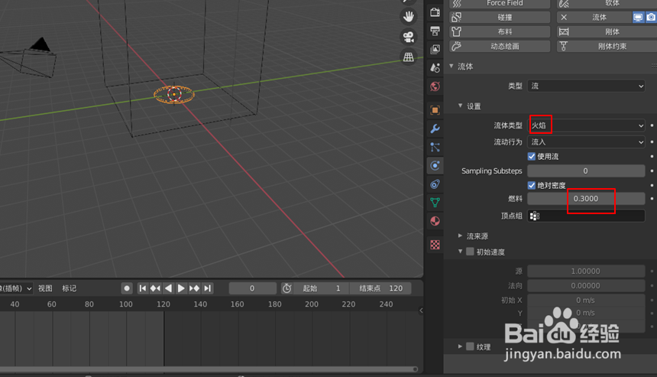Uncheck the 使用流 checkbox
Screen dimensions: 657x377
tap(531, 157)
